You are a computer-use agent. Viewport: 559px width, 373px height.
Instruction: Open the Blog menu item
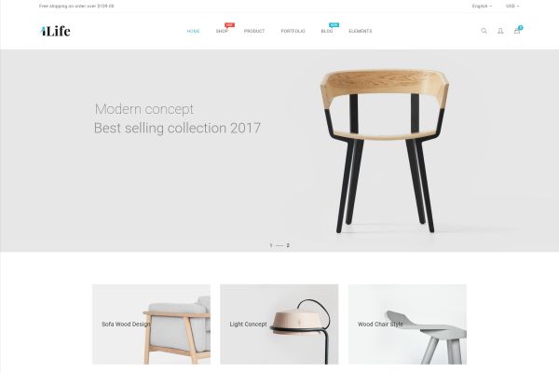click(327, 31)
